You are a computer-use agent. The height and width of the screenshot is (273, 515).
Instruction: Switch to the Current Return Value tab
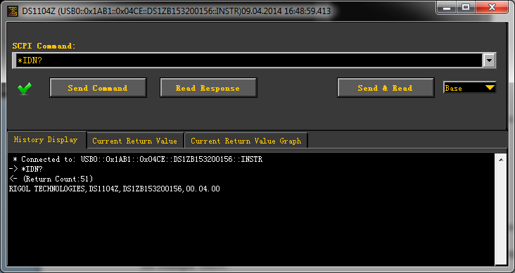click(135, 141)
